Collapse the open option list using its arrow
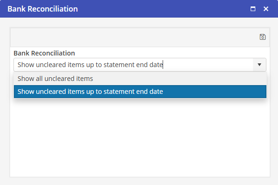 click(x=259, y=65)
